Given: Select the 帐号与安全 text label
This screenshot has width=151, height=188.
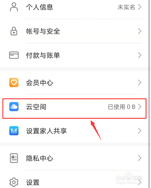Looking at the screenshot, I should pos(43,31).
